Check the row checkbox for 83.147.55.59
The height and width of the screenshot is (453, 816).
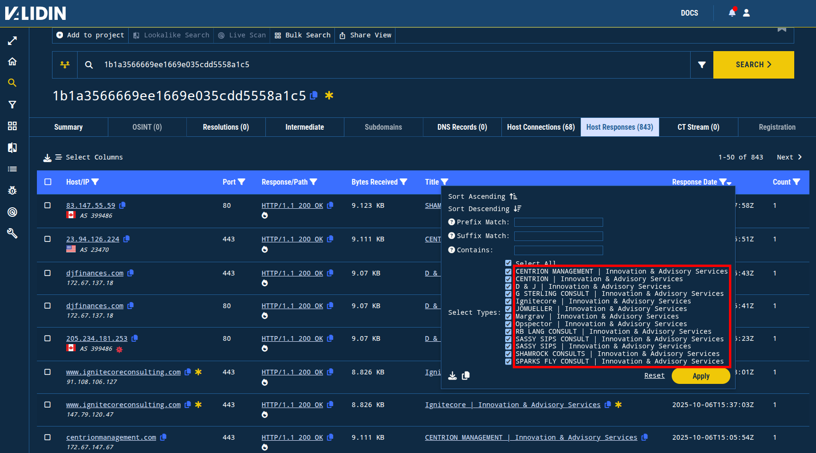[x=47, y=205]
